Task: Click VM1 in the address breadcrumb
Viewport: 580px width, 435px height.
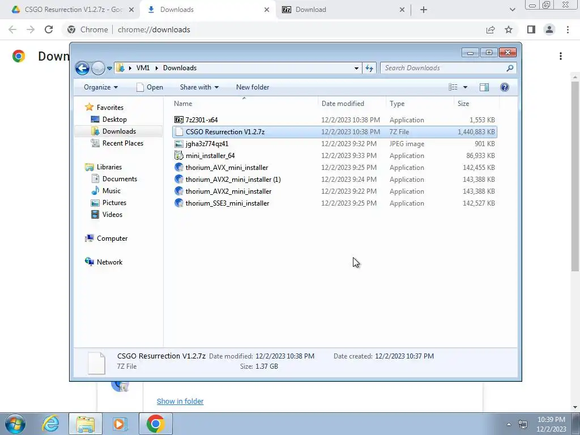Action: pyautogui.click(x=143, y=68)
